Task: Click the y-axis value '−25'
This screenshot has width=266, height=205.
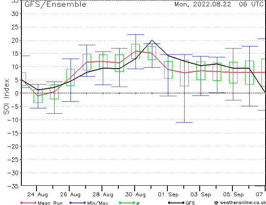Action: [x=13, y=160]
